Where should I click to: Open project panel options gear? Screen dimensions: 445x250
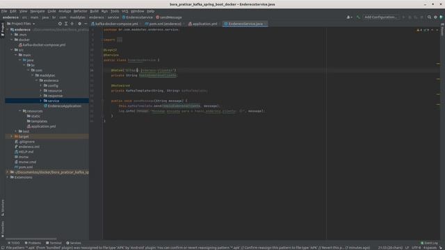[79, 24]
